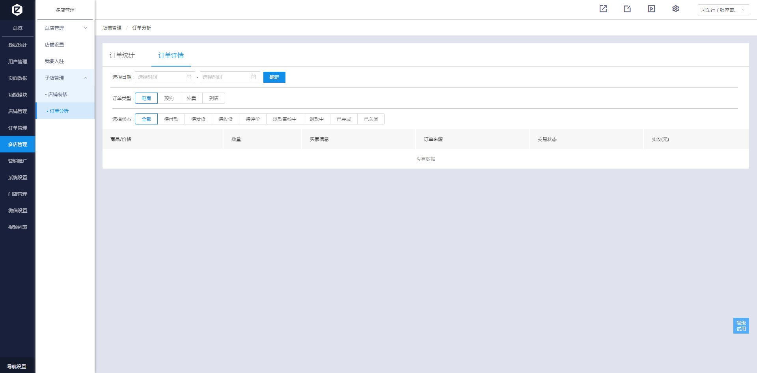Image resolution: width=757 pixels, height=373 pixels.
Task: Click calendar icon in start date field
Action: (x=189, y=77)
